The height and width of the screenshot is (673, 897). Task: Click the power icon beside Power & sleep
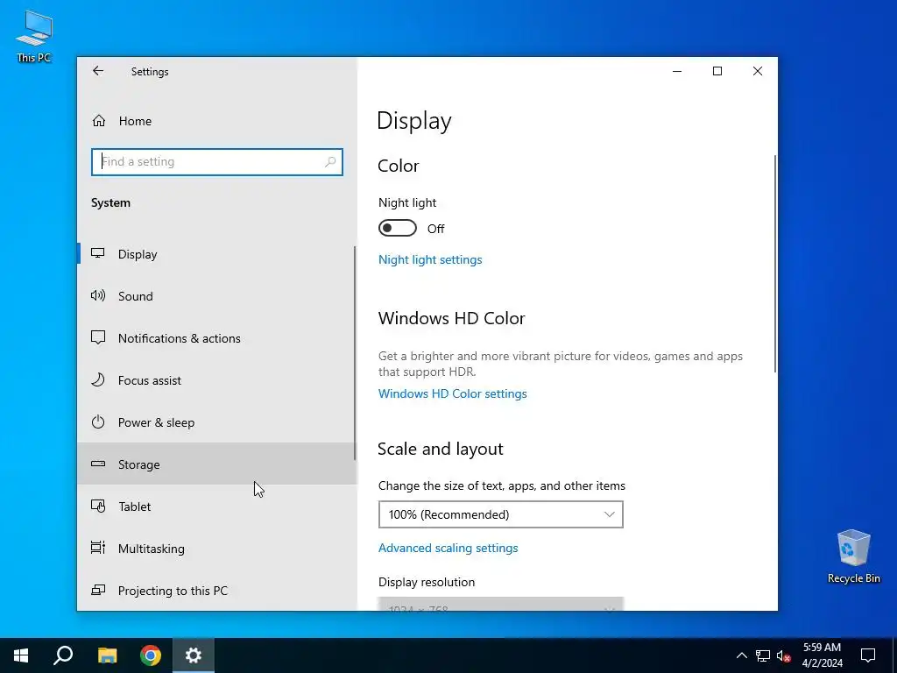pos(98,422)
